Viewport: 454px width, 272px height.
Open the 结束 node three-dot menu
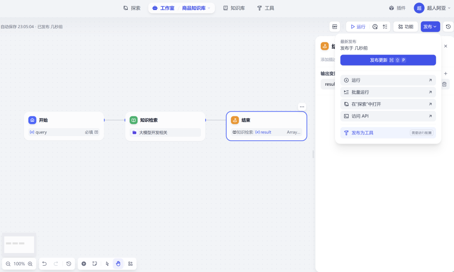pyautogui.click(x=302, y=107)
